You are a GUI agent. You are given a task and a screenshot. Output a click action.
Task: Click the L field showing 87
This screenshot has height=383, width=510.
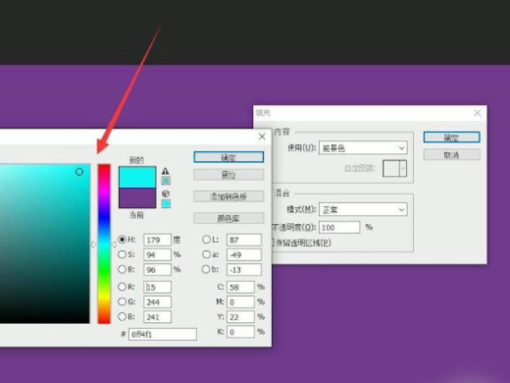pos(244,240)
